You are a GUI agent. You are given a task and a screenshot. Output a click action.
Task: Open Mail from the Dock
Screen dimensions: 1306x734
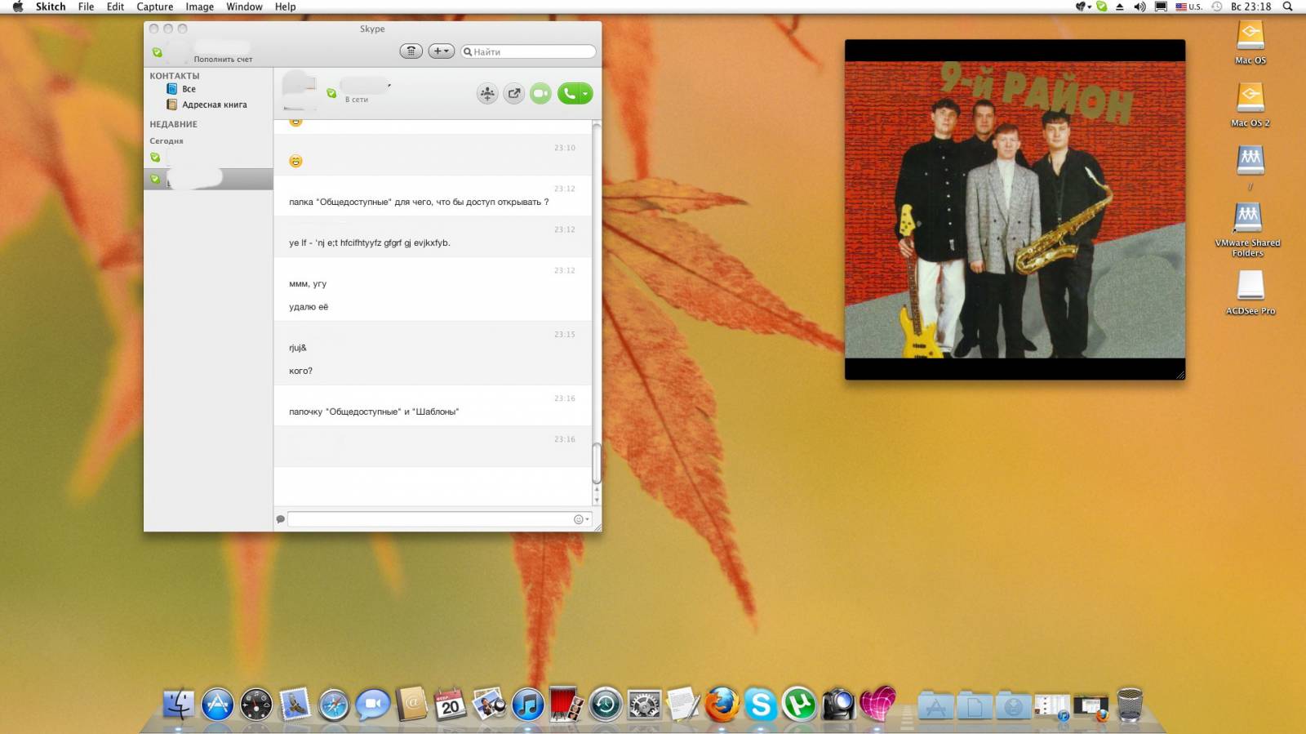[x=295, y=705]
